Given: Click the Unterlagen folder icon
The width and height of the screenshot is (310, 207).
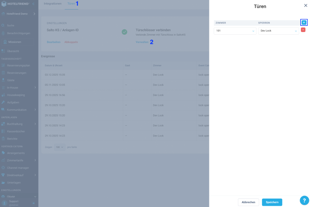Looking at the screenshot, I should (3, 183).
